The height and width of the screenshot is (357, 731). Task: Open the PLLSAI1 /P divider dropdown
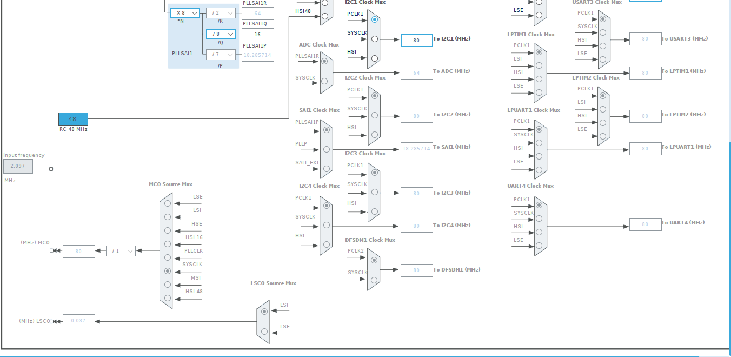click(221, 54)
